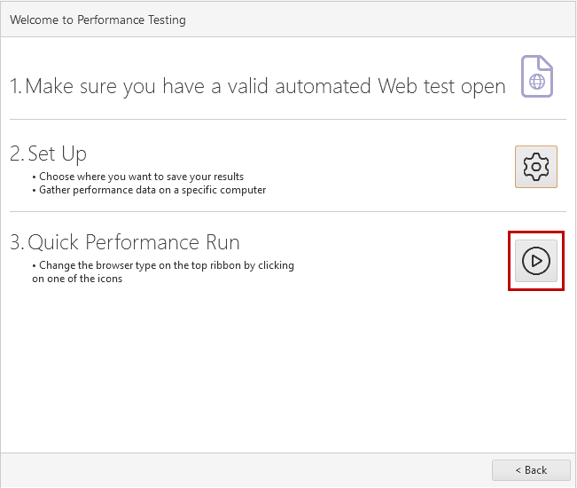Viewport: 577px width, 488px height.
Task: Click the '3. Quick Performance Run' heading
Action: (125, 242)
